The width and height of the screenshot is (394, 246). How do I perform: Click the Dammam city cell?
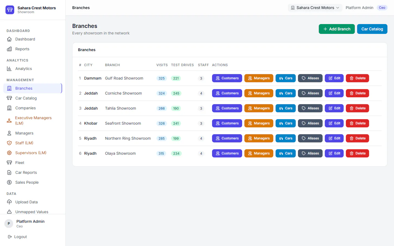pos(93,78)
